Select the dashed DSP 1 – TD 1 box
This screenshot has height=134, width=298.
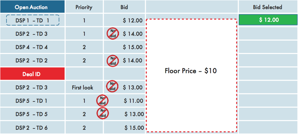tap(33, 20)
